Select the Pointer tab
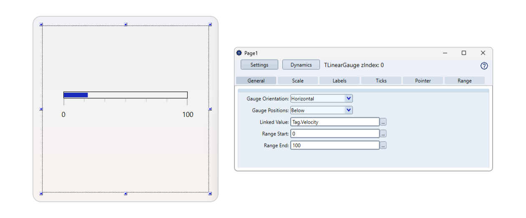The width and height of the screenshot is (526, 218). (x=423, y=81)
